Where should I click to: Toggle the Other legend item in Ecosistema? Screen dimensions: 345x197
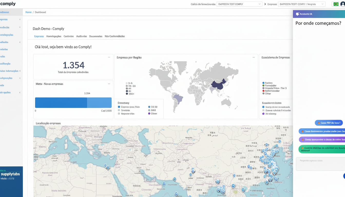pos(268,94)
